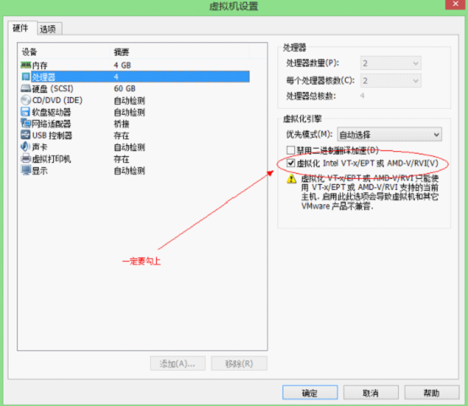The width and height of the screenshot is (468, 406).
Task: Select the CD/DVD (IDE) row label
Action: 57,100
